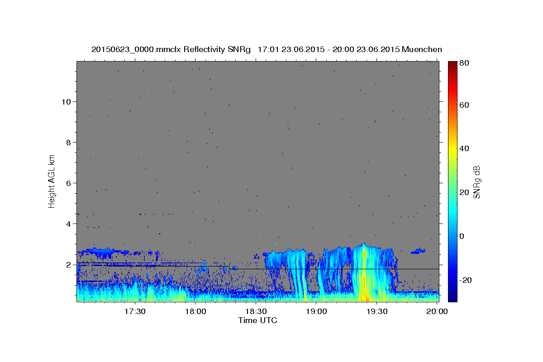Select the 17:30 time tick label
543x362 pixels.
click(135, 311)
